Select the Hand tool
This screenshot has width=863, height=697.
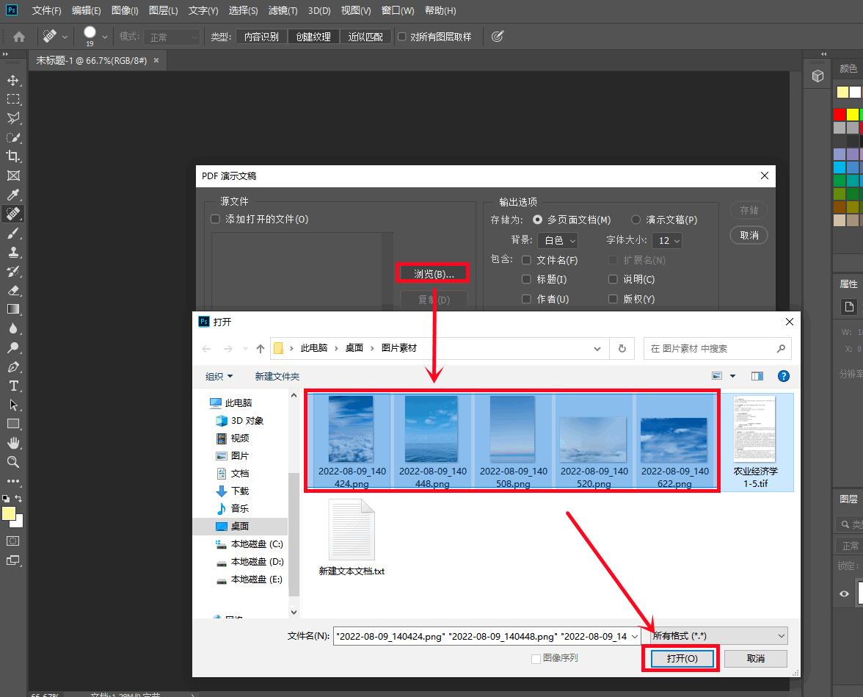pos(13,443)
